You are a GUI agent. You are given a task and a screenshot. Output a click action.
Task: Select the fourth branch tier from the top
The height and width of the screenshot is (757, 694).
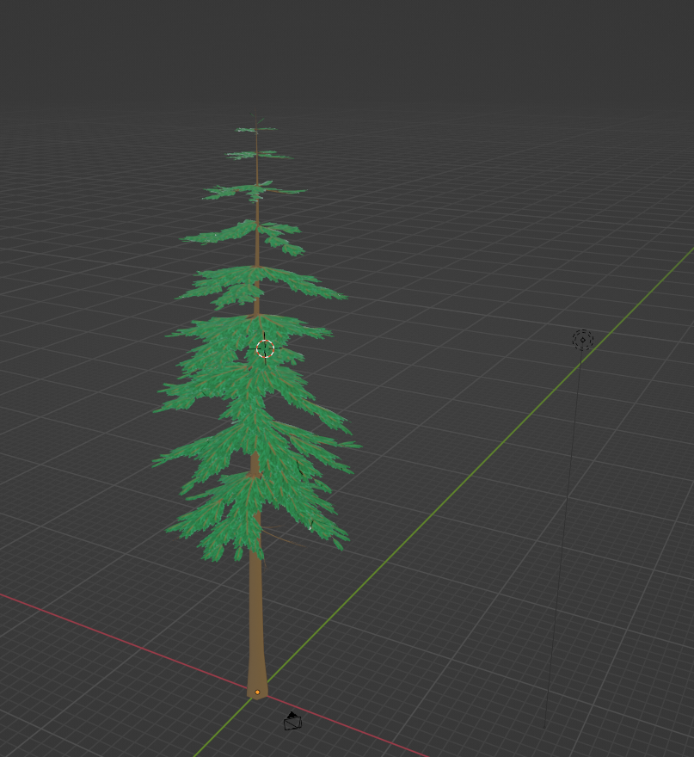tap(245, 232)
